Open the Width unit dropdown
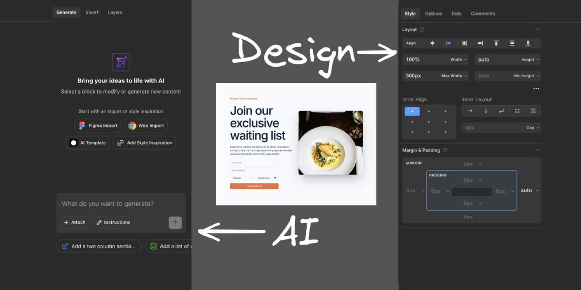The height and width of the screenshot is (290, 581). pyautogui.click(x=458, y=60)
